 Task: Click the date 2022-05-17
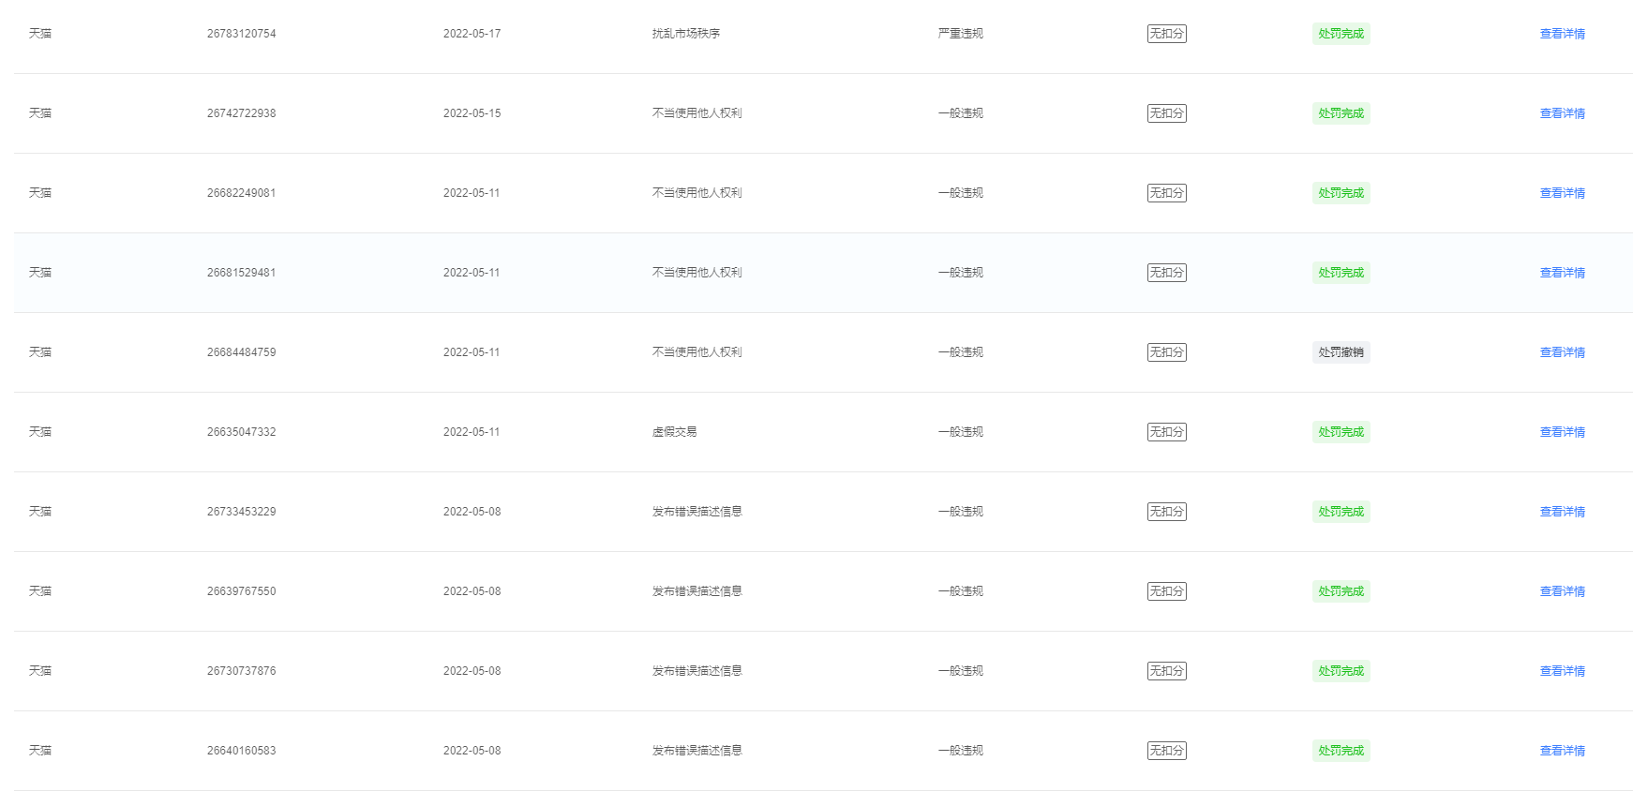pyautogui.click(x=472, y=34)
